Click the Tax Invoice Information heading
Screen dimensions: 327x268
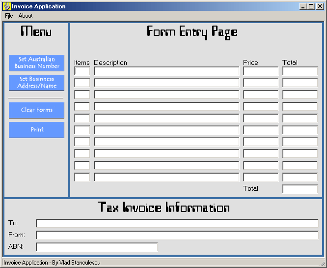click(163, 207)
